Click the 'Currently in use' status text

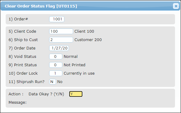(x=79, y=73)
